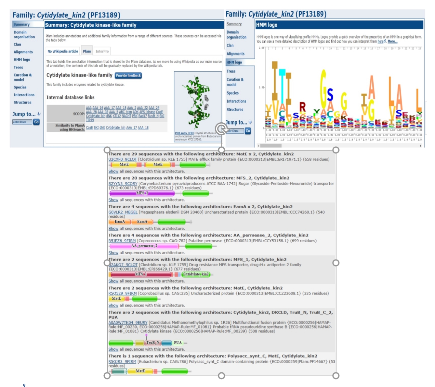Click the external-link icon beside 'here'
Image resolution: width=435 pixels, height=387 pixels.
coord(385,42)
